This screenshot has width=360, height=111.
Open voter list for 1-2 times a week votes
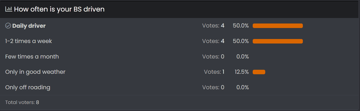click(x=213, y=41)
